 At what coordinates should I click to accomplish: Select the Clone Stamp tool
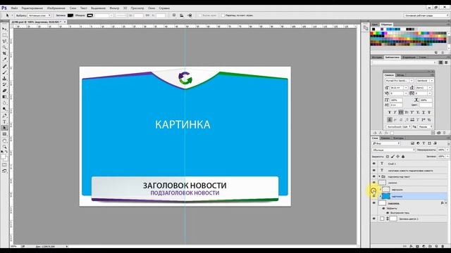point(5,78)
